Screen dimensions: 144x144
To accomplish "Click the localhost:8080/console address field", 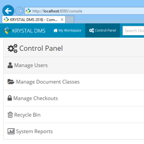I will (84, 11).
